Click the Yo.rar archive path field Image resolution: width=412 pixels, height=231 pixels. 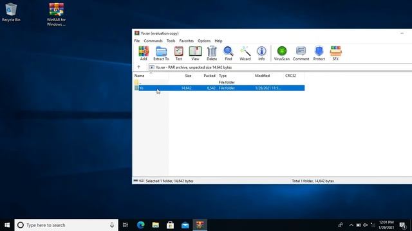(x=281, y=67)
